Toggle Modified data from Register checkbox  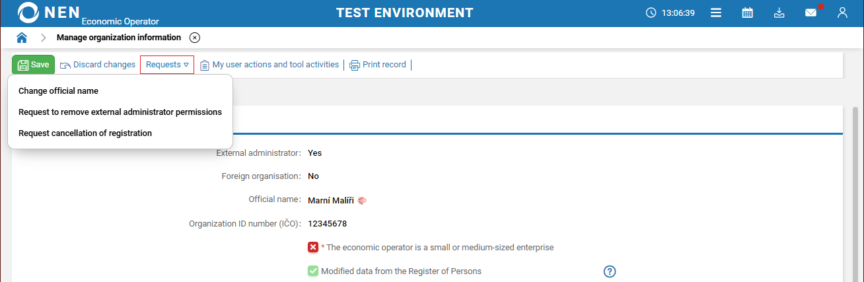click(313, 271)
